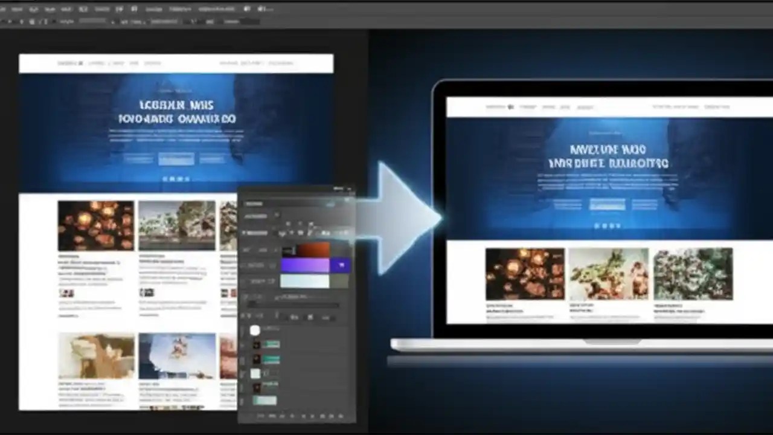This screenshot has width=773, height=435.
Task: Open the panel options menu icon
Action: pos(350,188)
